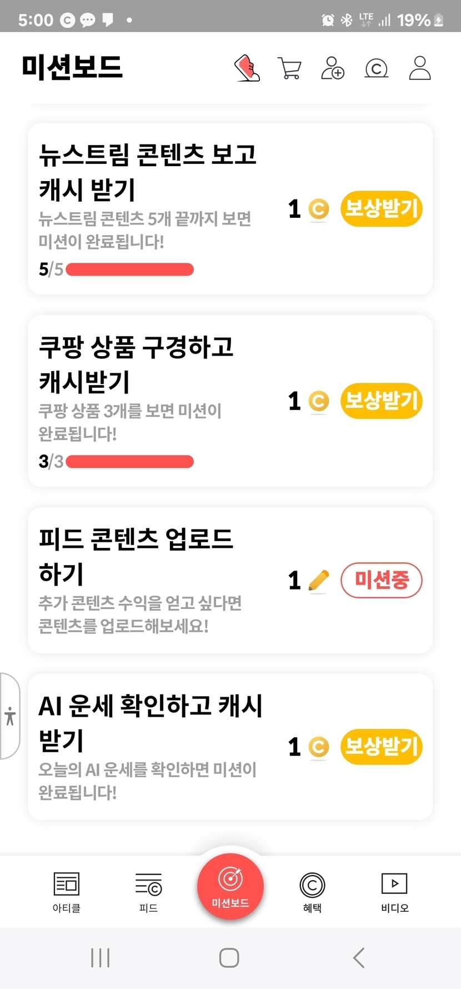The width and height of the screenshot is (461, 989).
Task: Open the accessibility floating button
Action: click(x=10, y=716)
